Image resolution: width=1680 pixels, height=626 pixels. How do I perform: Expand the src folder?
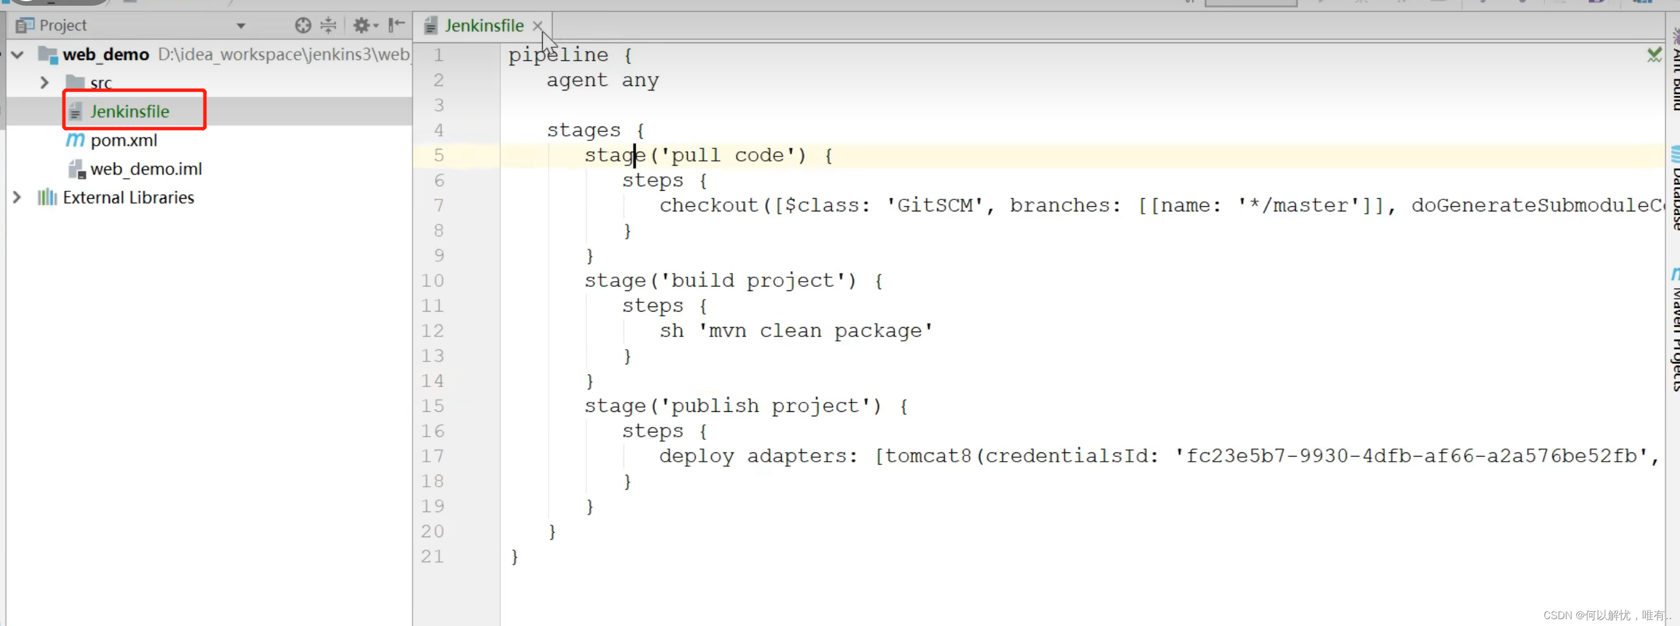[x=44, y=82]
